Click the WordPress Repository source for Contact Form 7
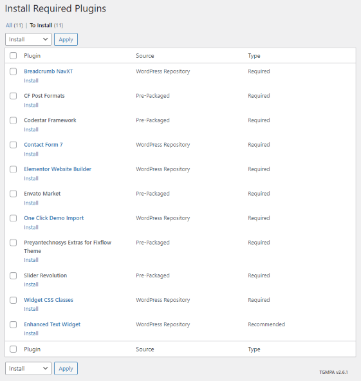The height and width of the screenshot is (381, 361). click(x=163, y=145)
